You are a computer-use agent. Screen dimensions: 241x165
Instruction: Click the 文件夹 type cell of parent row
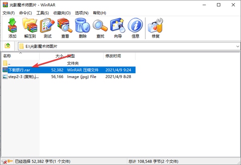tap(73, 63)
